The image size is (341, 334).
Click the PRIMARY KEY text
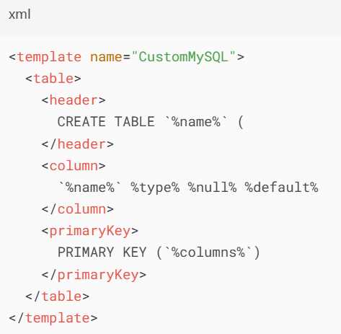click(102, 252)
